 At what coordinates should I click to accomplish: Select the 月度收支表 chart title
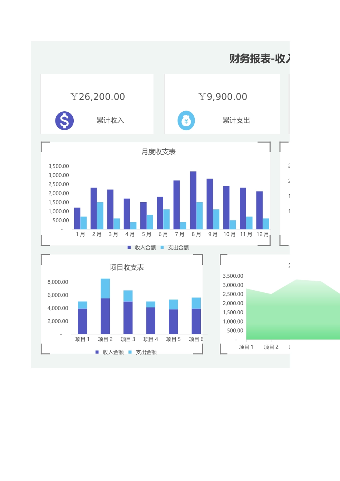(158, 152)
